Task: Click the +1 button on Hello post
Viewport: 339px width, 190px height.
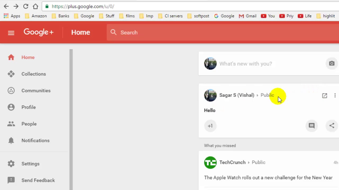Action: 210,126
